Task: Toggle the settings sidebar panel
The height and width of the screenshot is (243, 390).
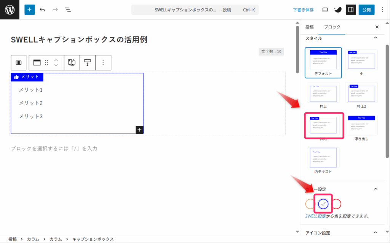Action: (351, 10)
